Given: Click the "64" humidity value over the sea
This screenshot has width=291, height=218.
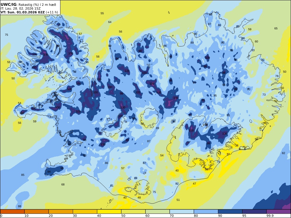Looking at the screenshot, I should click(x=110, y=22).
